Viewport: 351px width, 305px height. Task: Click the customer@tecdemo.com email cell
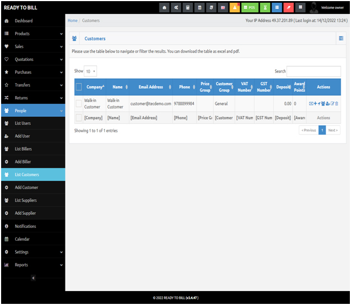tap(151, 104)
